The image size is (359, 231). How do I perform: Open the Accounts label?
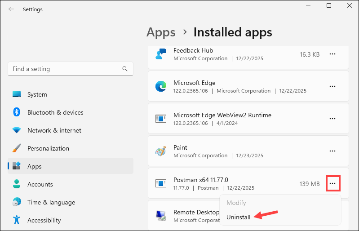[x=40, y=184]
